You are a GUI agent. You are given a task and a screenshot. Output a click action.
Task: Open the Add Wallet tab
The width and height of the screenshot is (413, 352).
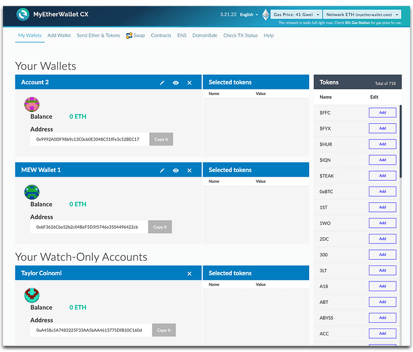(x=59, y=36)
